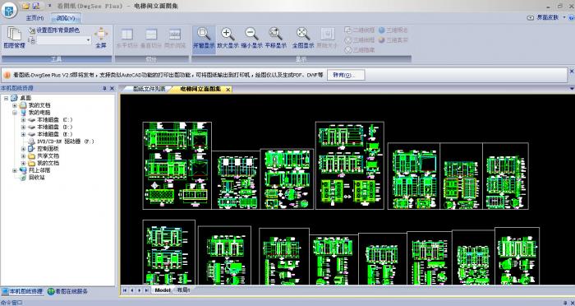
Task: Pin the 本机图纸资源 panel
Action: (x=104, y=89)
